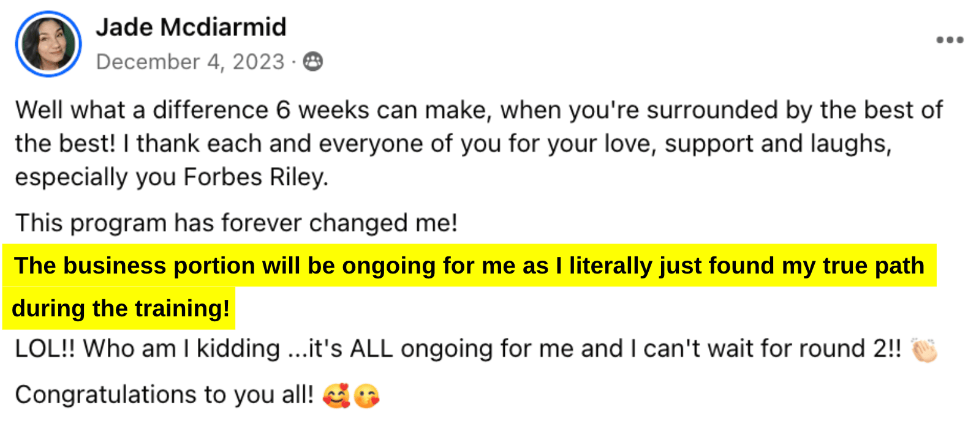The image size is (979, 421).
Task: Click the highlighted text 'during the training!'
Action: (121, 308)
